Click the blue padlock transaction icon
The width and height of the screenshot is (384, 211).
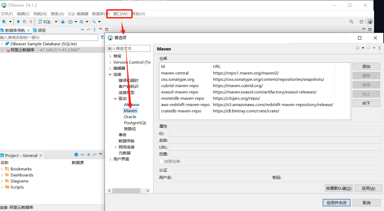(63, 21)
